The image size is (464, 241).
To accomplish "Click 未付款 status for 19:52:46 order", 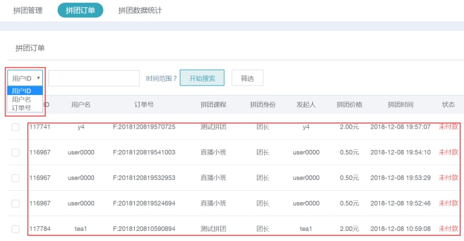I will point(449,203).
